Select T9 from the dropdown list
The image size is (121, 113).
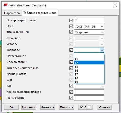[89, 82]
